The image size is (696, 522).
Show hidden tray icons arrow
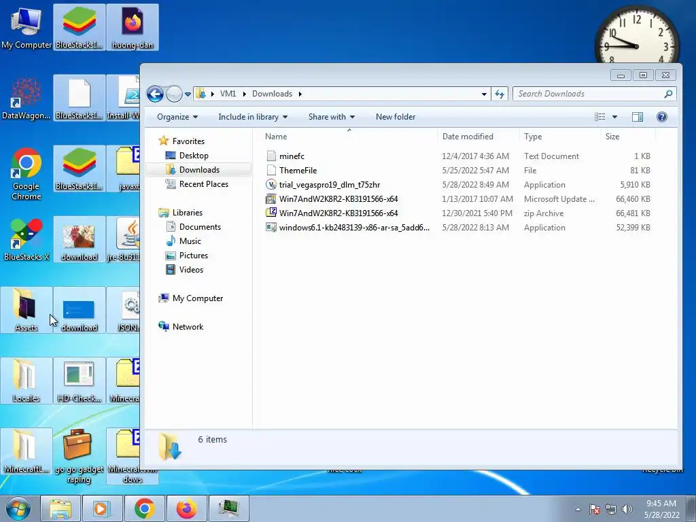578,509
